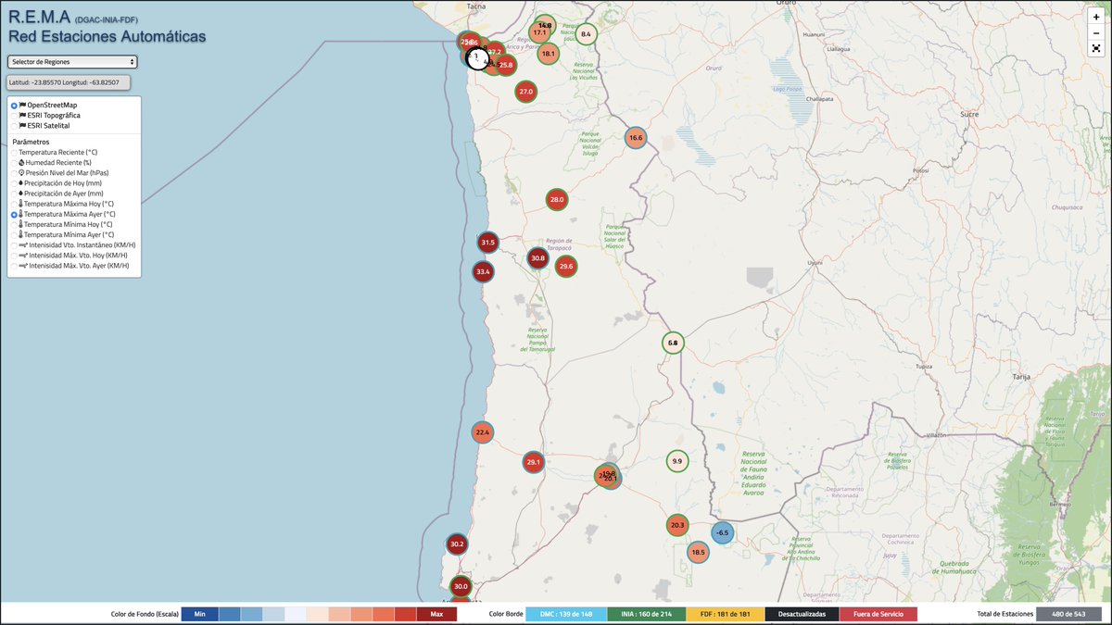Click the Red Estaciones Automáticas subtitle
1112x625 pixels.
click(x=107, y=37)
